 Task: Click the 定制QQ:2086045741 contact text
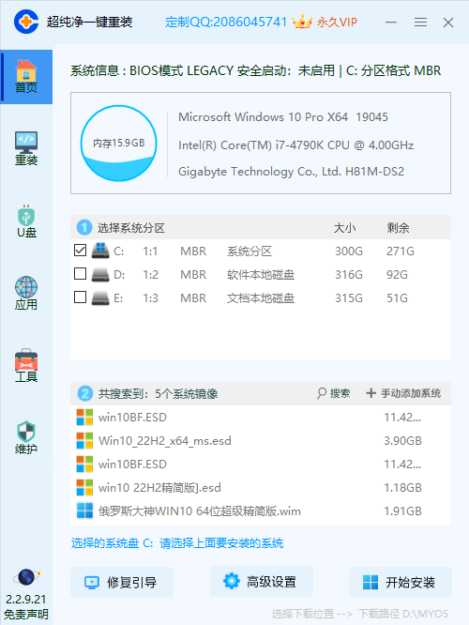pyautogui.click(x=226, y=22)
